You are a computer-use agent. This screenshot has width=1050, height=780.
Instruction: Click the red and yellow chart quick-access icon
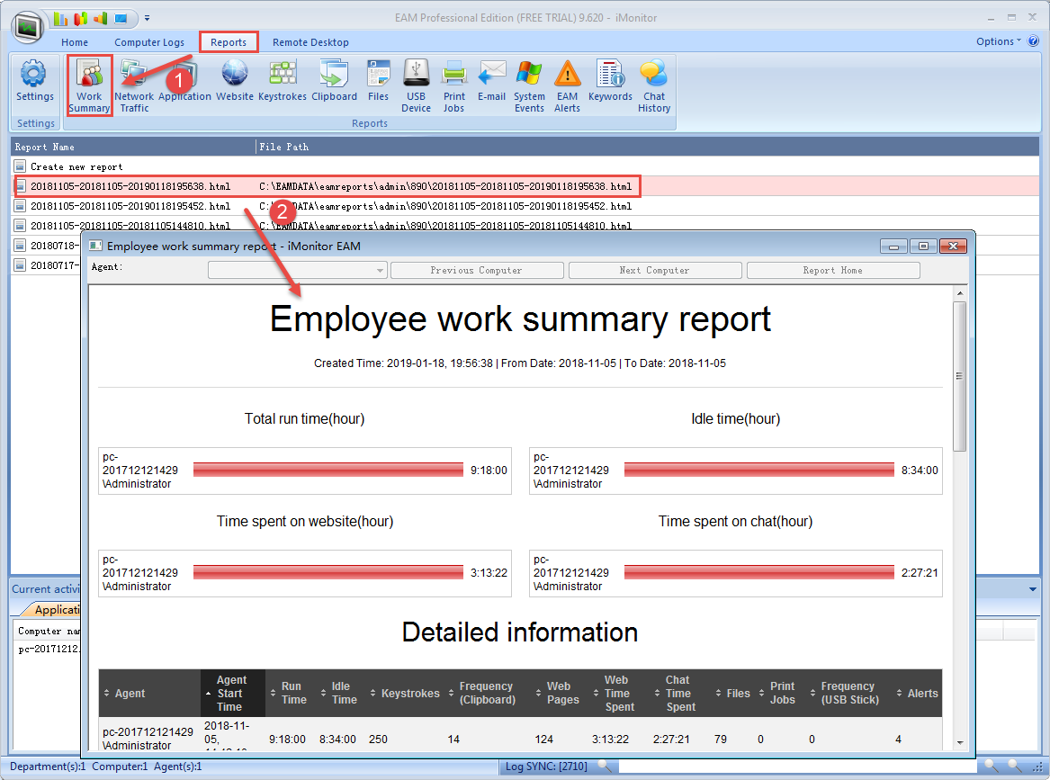[x=80, y=18]
